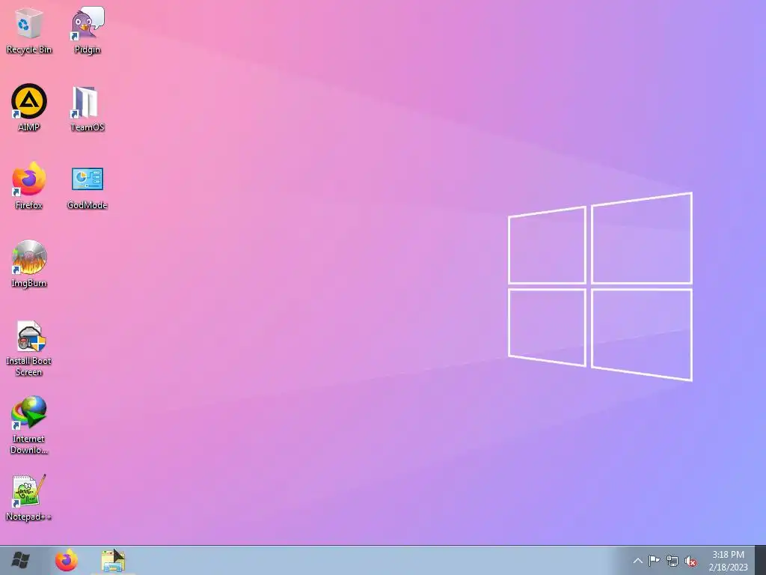Click the network status tray icon
Screen dimensions: 766x575
tap(672, 561)
